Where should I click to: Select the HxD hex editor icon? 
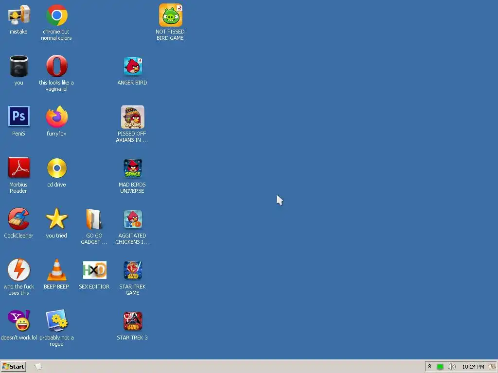coord(94,270)
